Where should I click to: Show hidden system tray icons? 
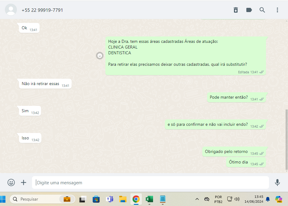point(197,199)
